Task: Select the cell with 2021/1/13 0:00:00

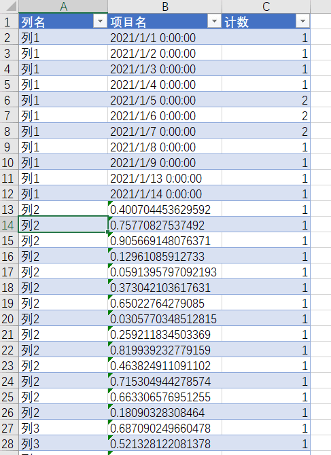Action: 164,179
